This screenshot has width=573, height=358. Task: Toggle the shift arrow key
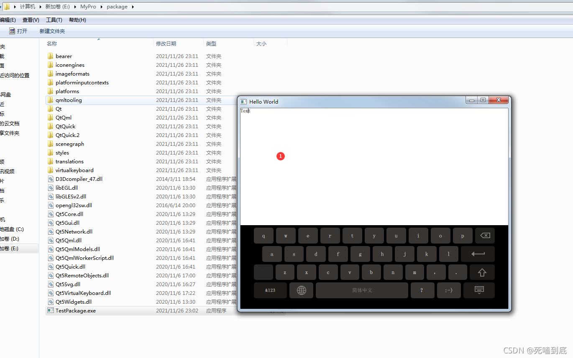point(482,272)
